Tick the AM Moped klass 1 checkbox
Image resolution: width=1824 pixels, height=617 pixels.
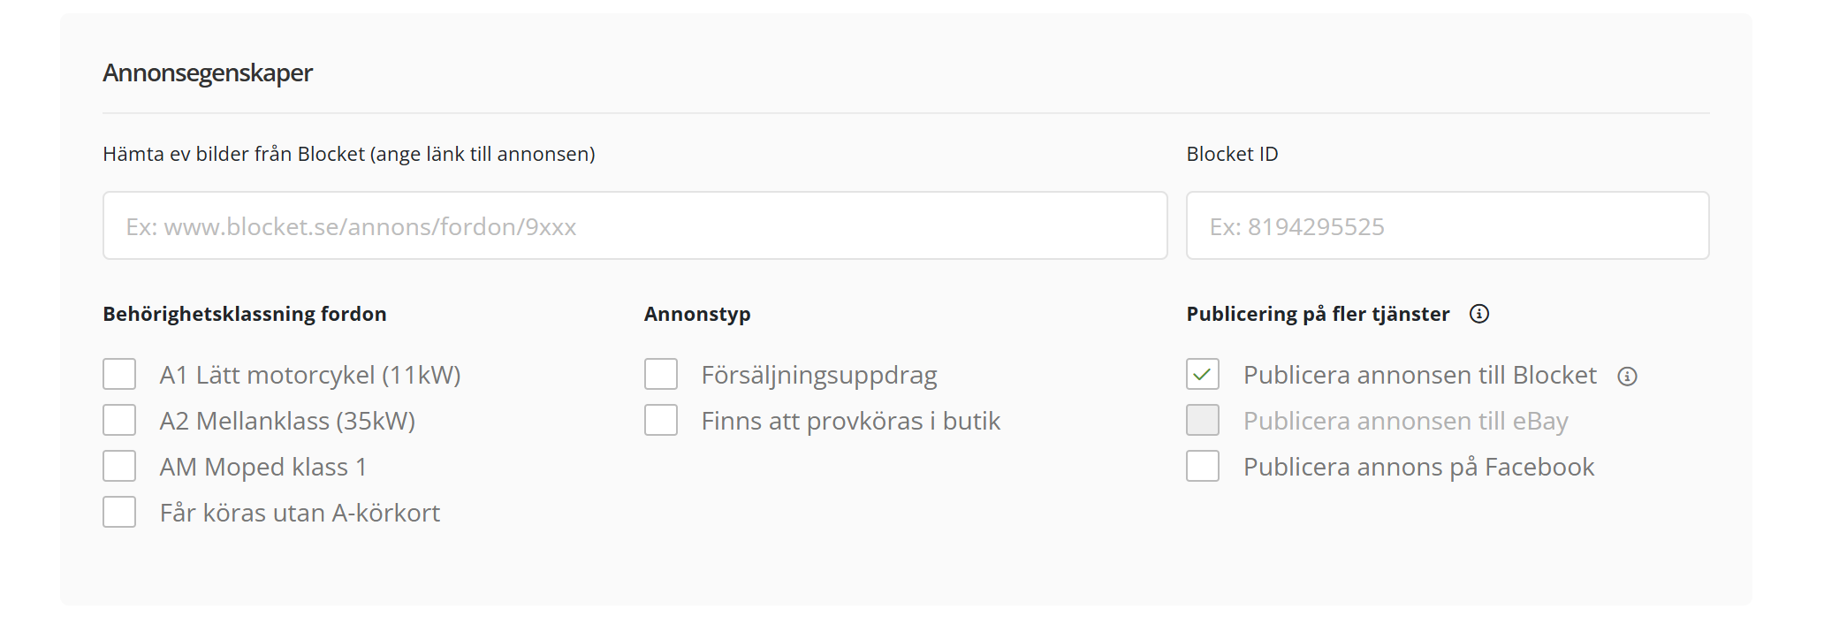[x=119, y=467]
